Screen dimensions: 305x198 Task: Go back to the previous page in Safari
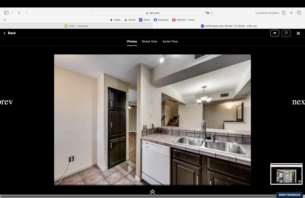click(x=19, y=13)
